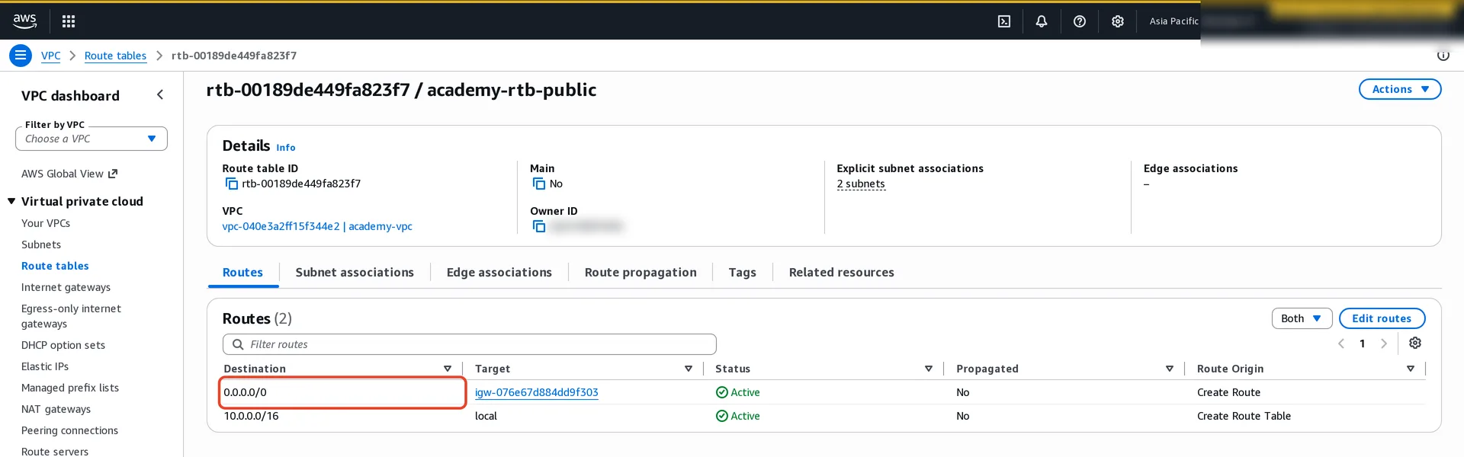Copy the Main value
The width and height of the screenshot is (1464, 457).
pos(539,184)
